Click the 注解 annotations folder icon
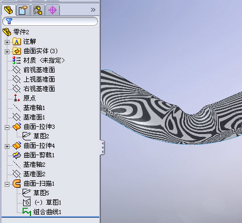Screen dimensions: 242x223 pyautogui.click(x=17, y=42)
